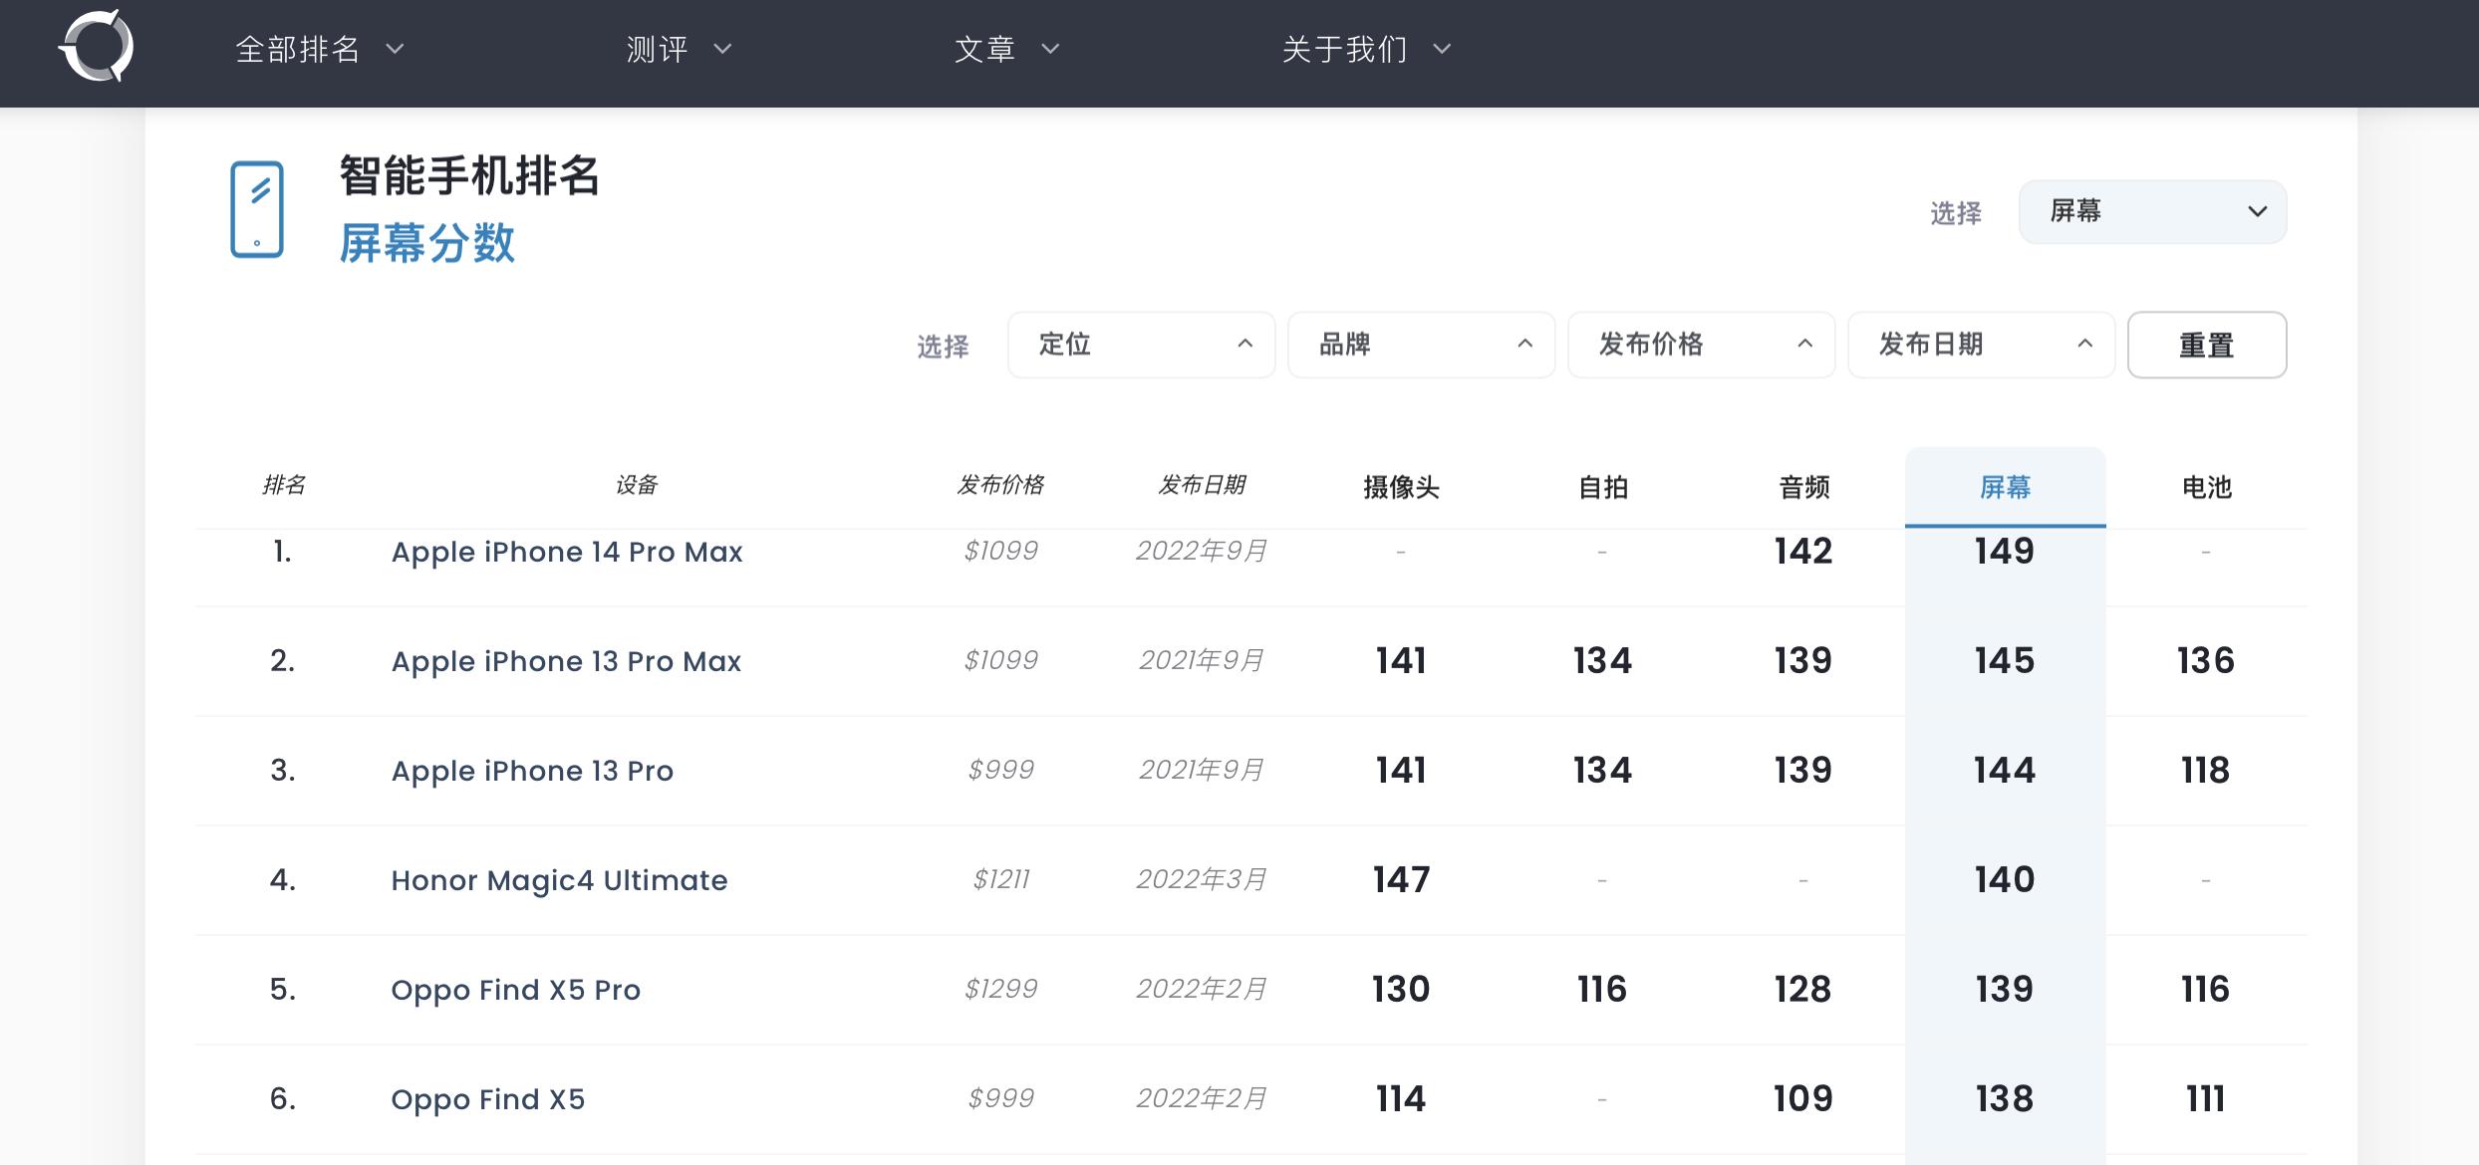The height and width of the screenshot is (1165, 2479).
Task: Collapse the 发布日期 filter panel
Action: click(x=1981, y=345)
